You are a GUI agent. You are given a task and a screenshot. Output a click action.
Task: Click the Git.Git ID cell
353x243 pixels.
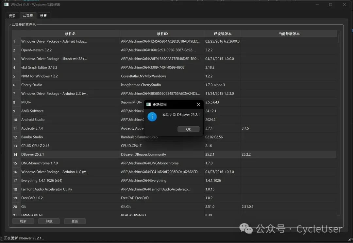(x=162, y=207)
